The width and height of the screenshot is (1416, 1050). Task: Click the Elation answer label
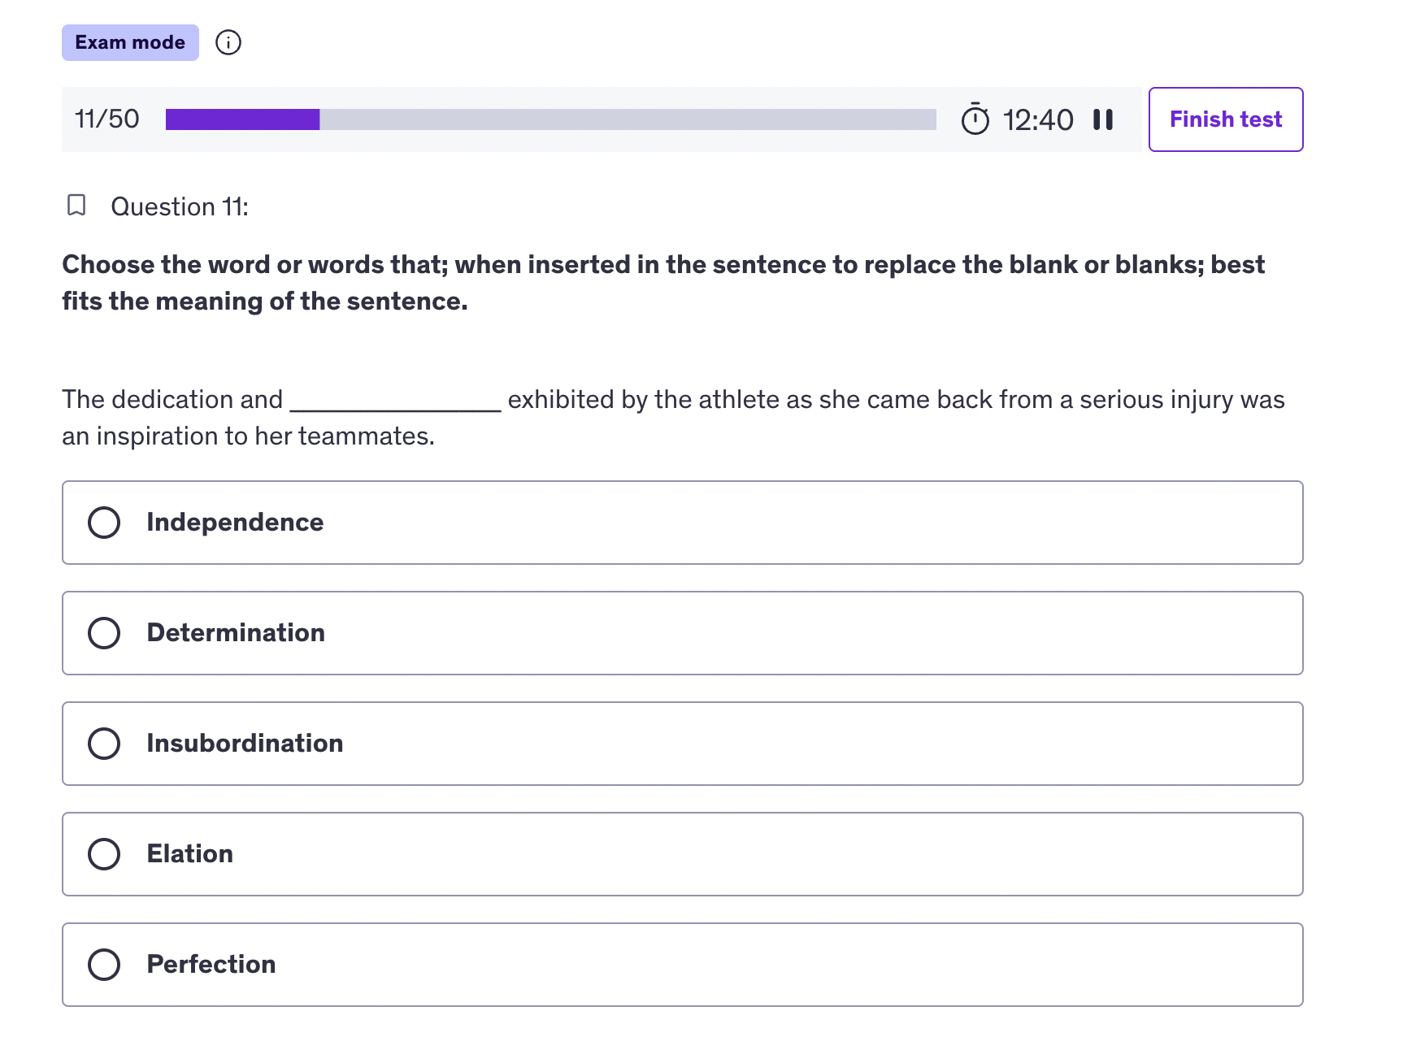click(x=190, y=854)
